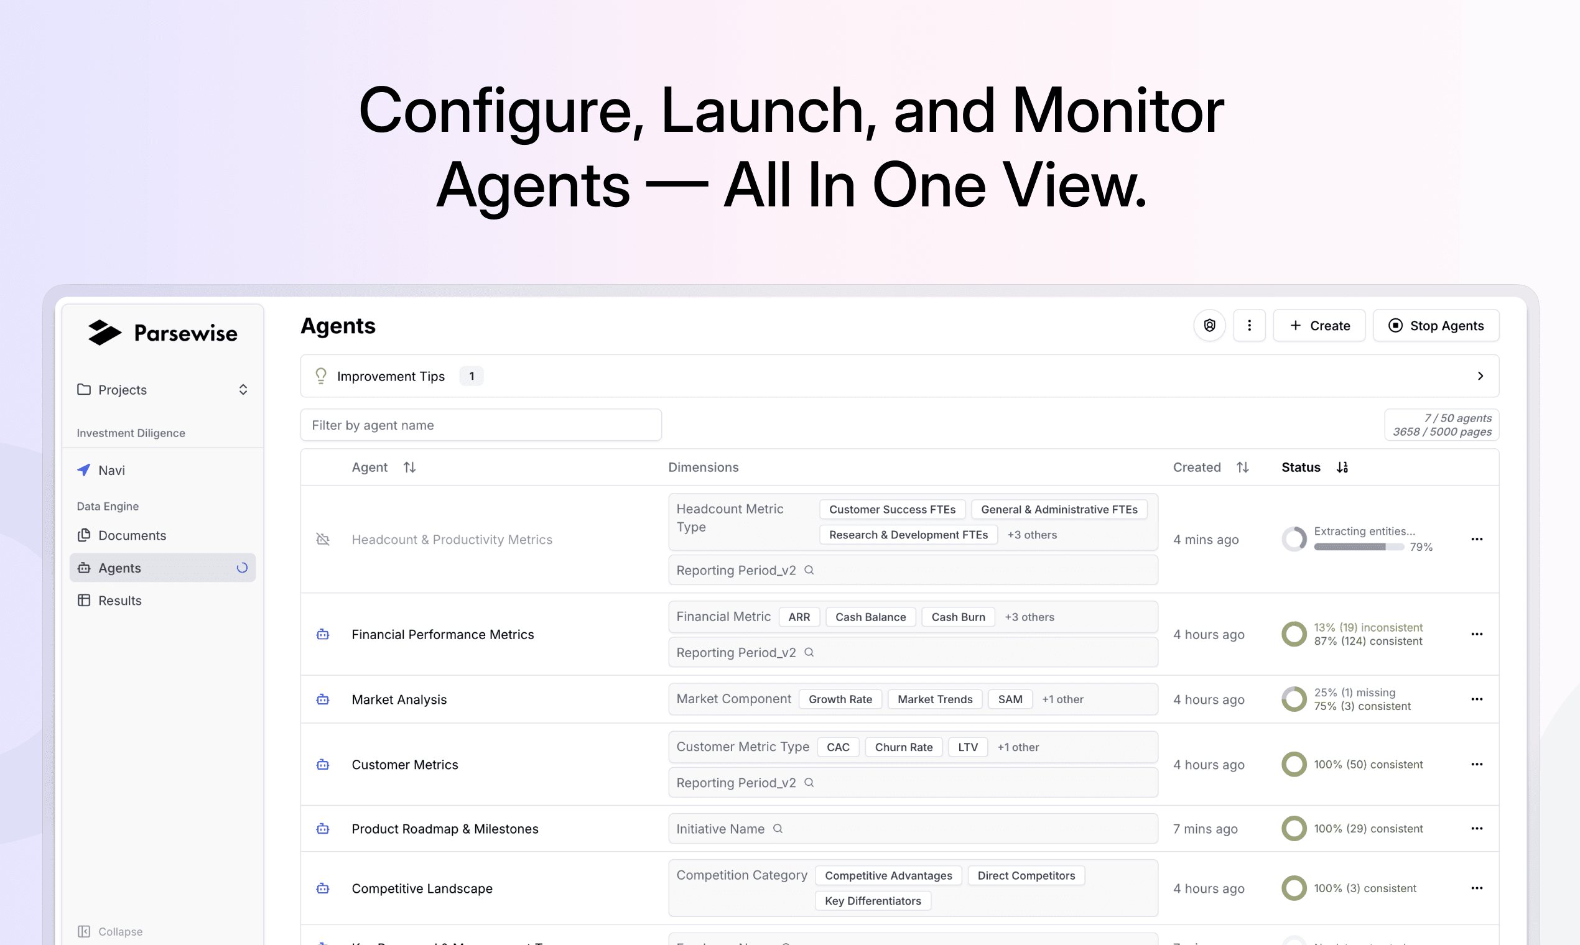The width and height of the screenshot is (1580, 945).
Task: Expand the Projects selector dropdown
Action: [x=243, y=390]
